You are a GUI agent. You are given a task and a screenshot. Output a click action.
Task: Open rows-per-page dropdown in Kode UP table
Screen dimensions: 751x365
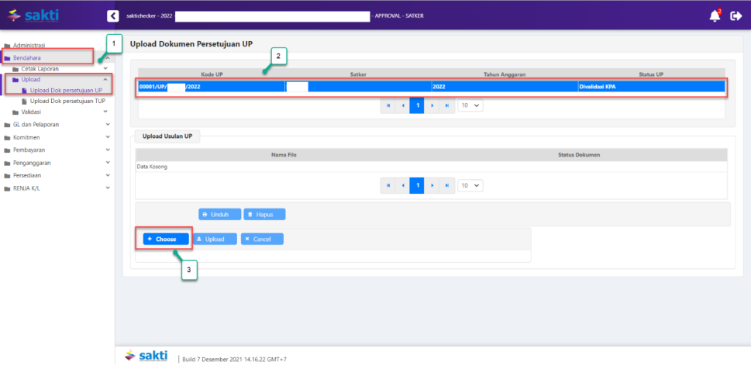coord(470,105)
